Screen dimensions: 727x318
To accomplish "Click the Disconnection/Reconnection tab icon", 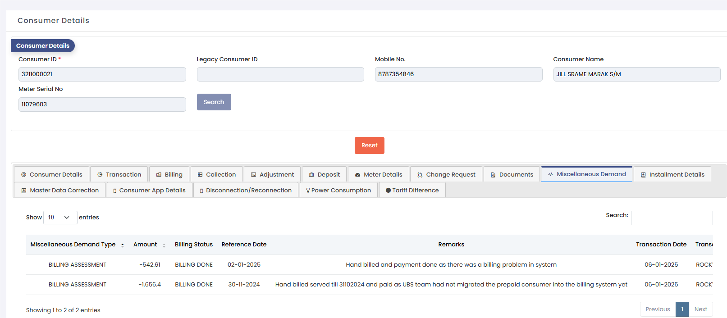I will tap(201, 191).
